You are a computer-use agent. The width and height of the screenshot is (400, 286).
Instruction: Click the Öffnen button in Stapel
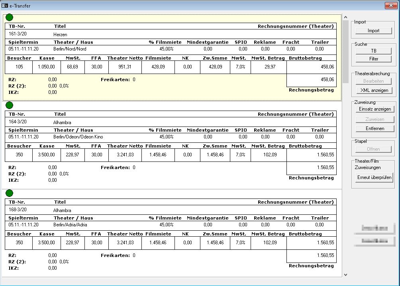click(x=373, y=149)
